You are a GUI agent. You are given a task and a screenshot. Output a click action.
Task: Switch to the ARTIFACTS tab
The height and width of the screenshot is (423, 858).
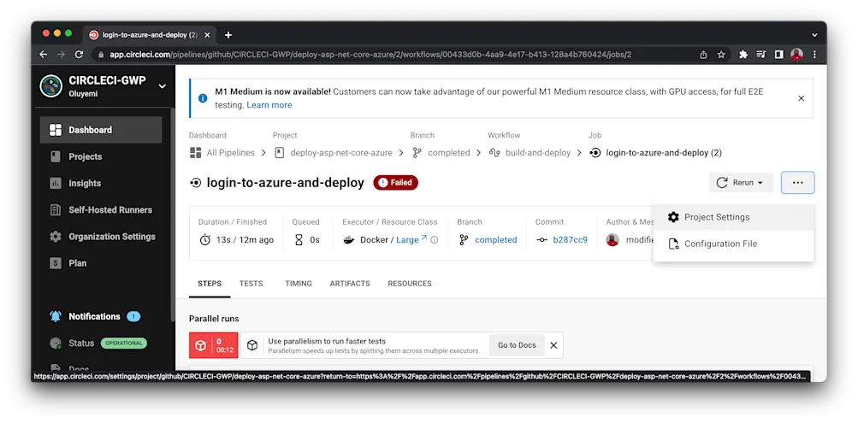(x=350, y=284)
